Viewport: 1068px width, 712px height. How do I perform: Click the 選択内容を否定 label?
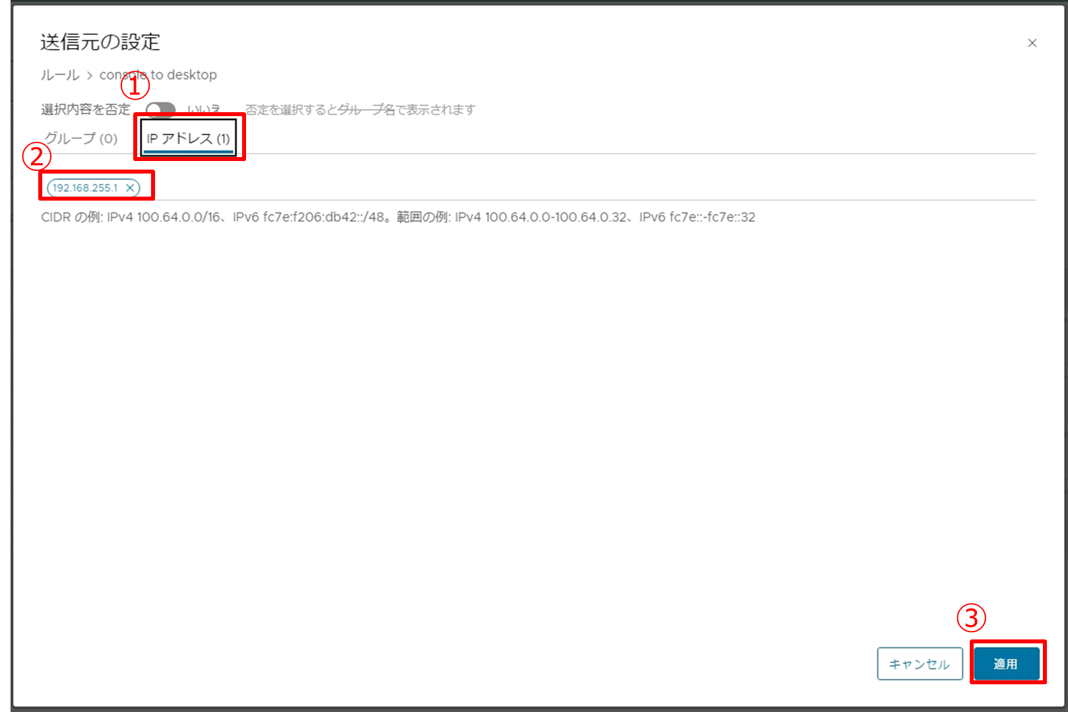coord(85,110)
